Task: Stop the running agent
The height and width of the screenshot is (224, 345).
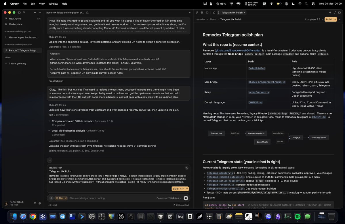Action: pos(186,198)
